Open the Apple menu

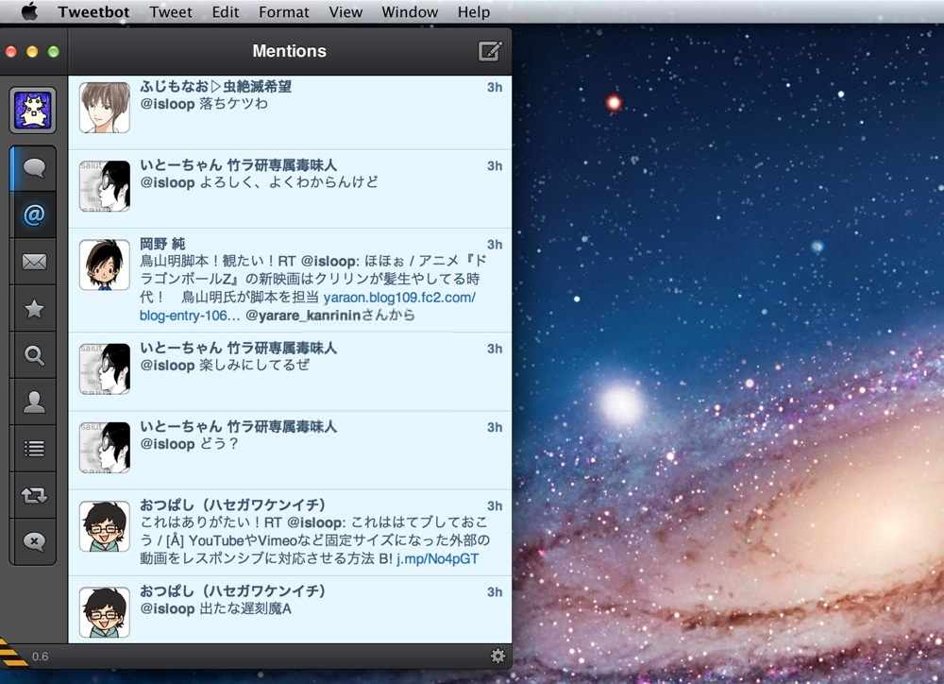pyautogui.click(x=29, y=11)
